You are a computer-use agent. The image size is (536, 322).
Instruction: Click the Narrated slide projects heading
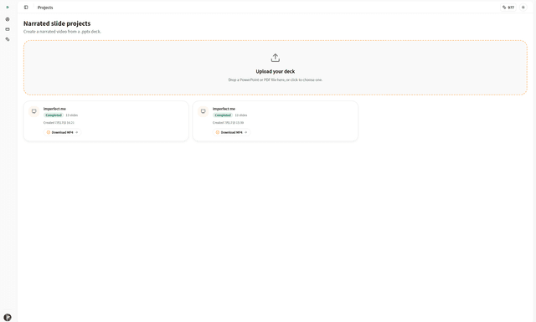(57, 23)
